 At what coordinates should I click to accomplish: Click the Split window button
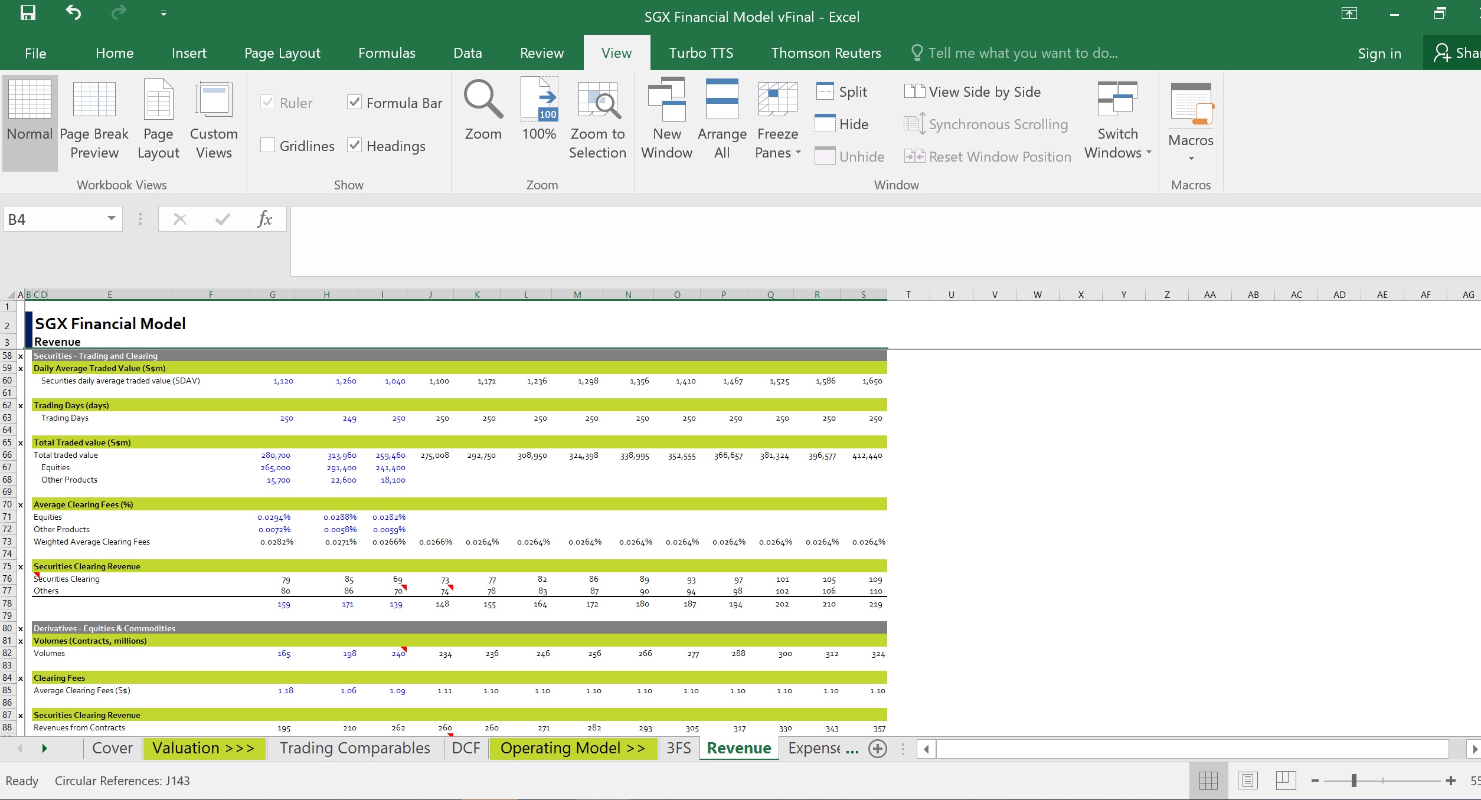tap(842, 91)
